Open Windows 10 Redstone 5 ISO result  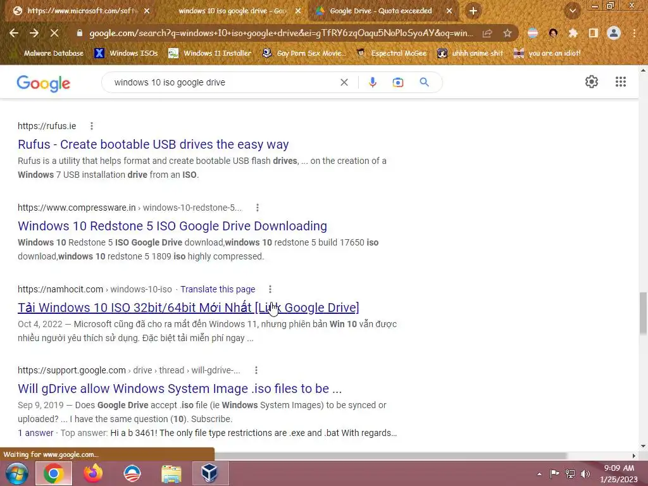[x=172, y=226]
